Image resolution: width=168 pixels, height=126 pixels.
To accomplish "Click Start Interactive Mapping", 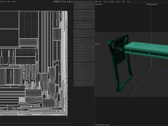I will click(84, 25).
